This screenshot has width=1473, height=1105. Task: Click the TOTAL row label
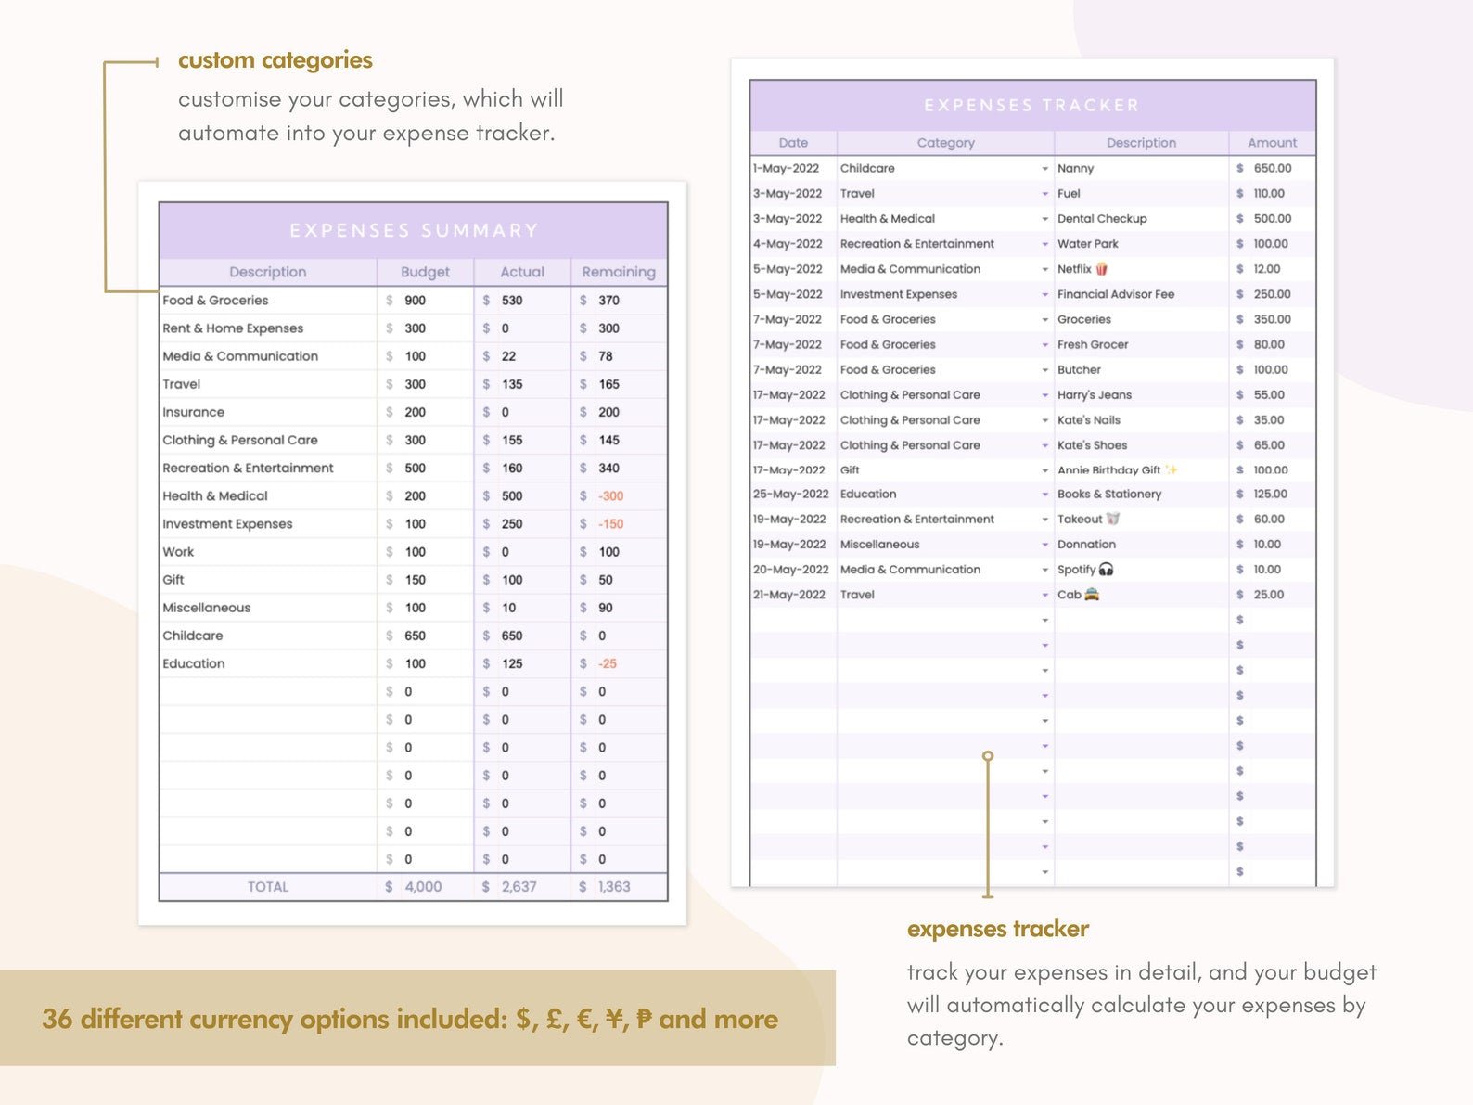(x=268, y=887)
